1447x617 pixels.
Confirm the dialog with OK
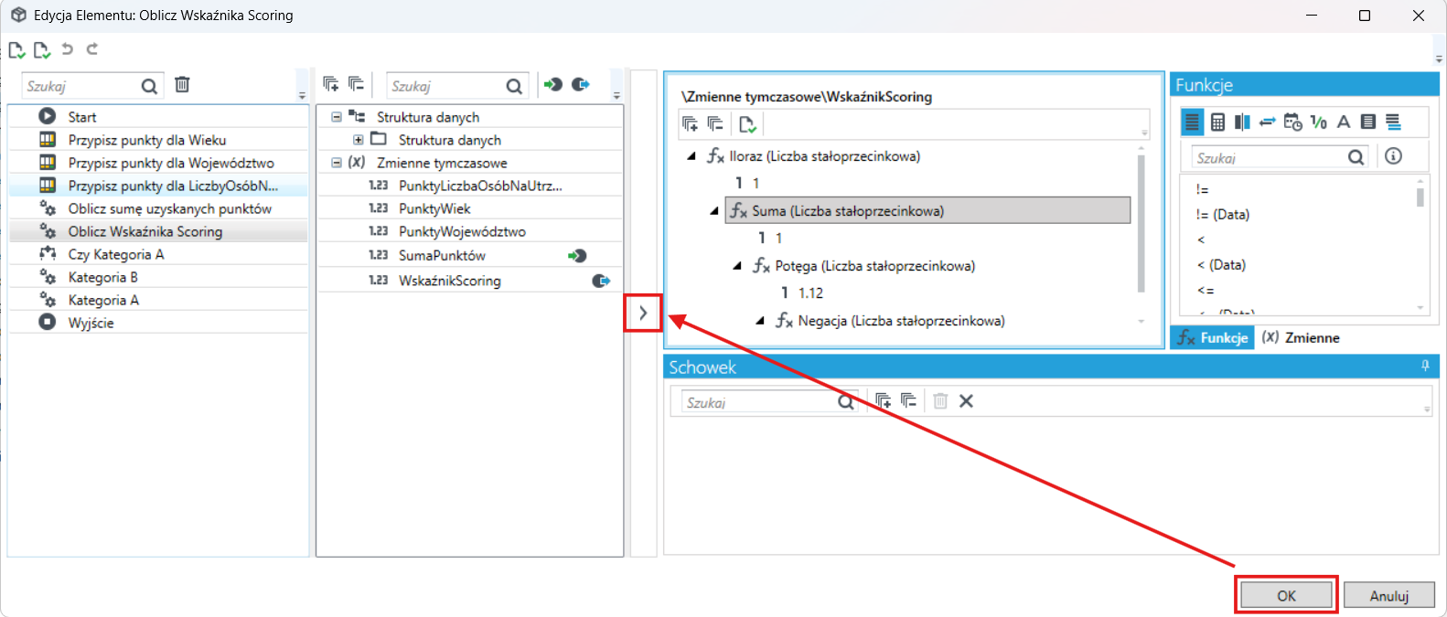(x=1286, y=596)
